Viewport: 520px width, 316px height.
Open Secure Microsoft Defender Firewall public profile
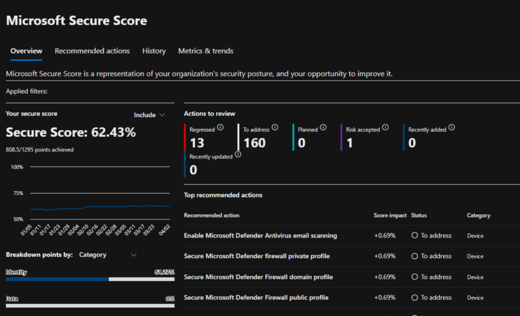click(256, 297)
